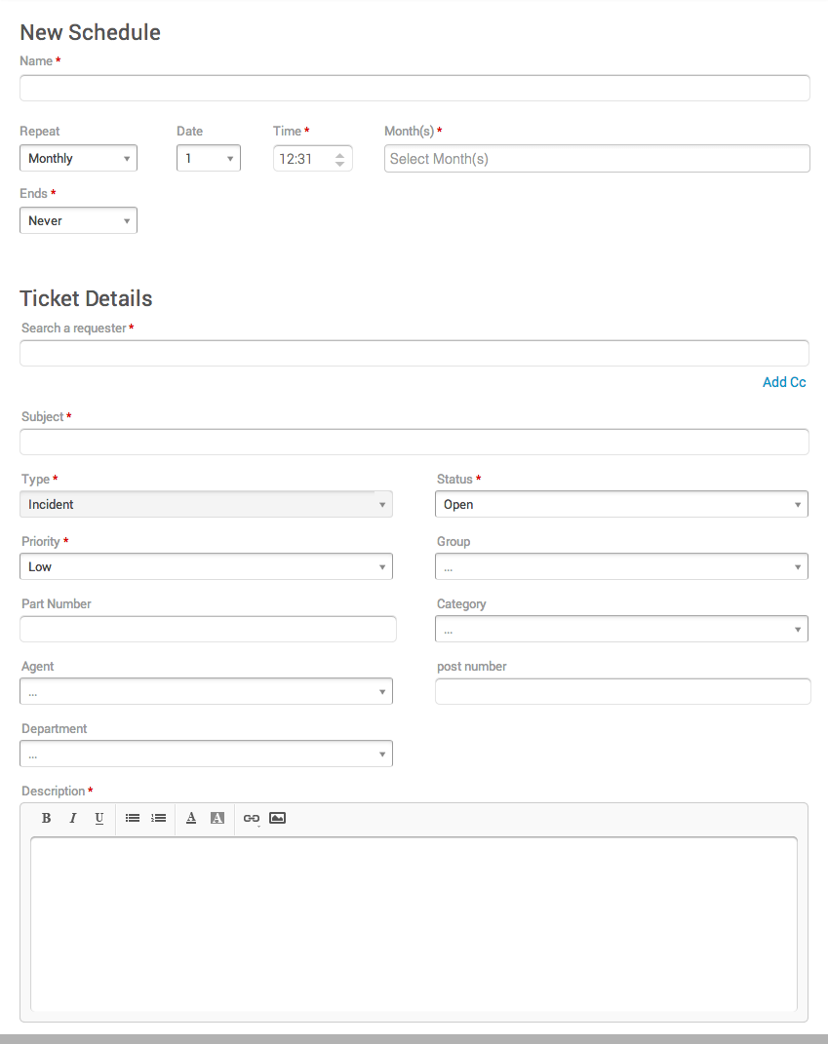Viewport: 828px width, 1044px height.
Task: Insert an image into the description
Action: (277, 818)
